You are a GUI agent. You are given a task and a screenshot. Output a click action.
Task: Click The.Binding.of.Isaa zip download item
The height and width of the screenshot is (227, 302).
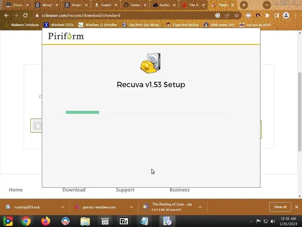[168, 207]
